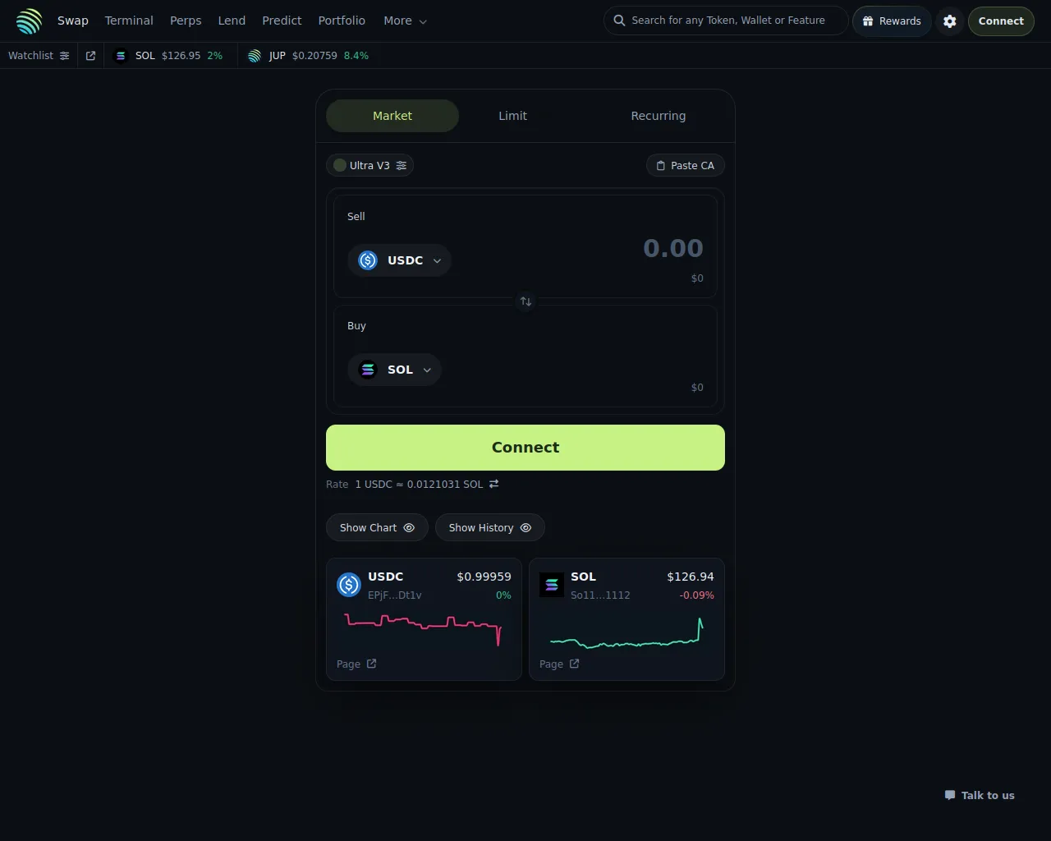
Task: Click the SOL coin icon in Buy box
Action: point(368,370)
